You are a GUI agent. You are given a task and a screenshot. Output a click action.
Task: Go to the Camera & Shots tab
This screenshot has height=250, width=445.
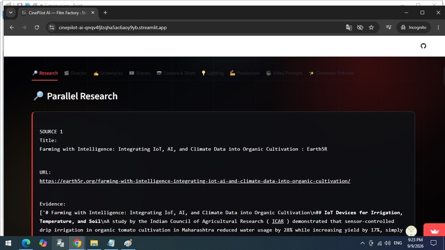(x=176, y=73)
